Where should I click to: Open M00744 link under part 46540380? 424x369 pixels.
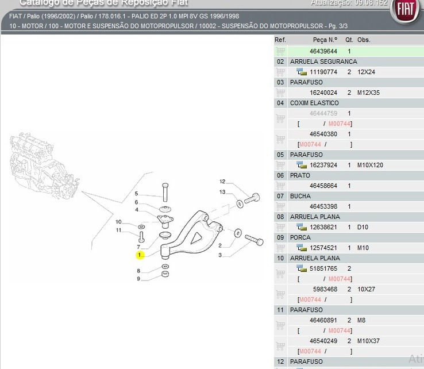click(310, 144)
